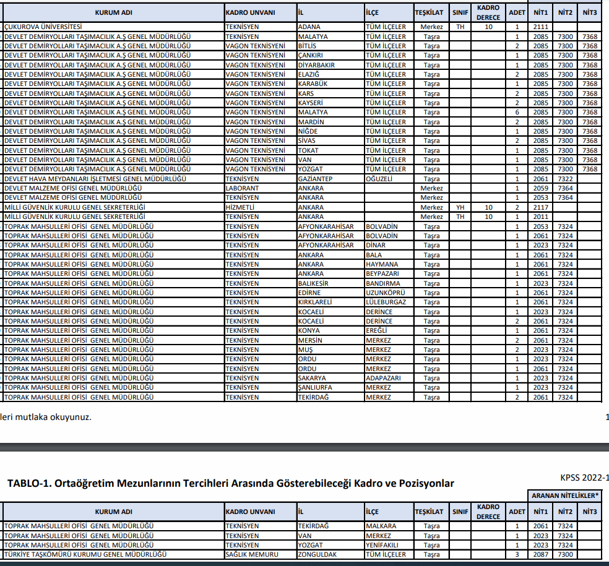Select the BANDIRMA district cell

389,283
